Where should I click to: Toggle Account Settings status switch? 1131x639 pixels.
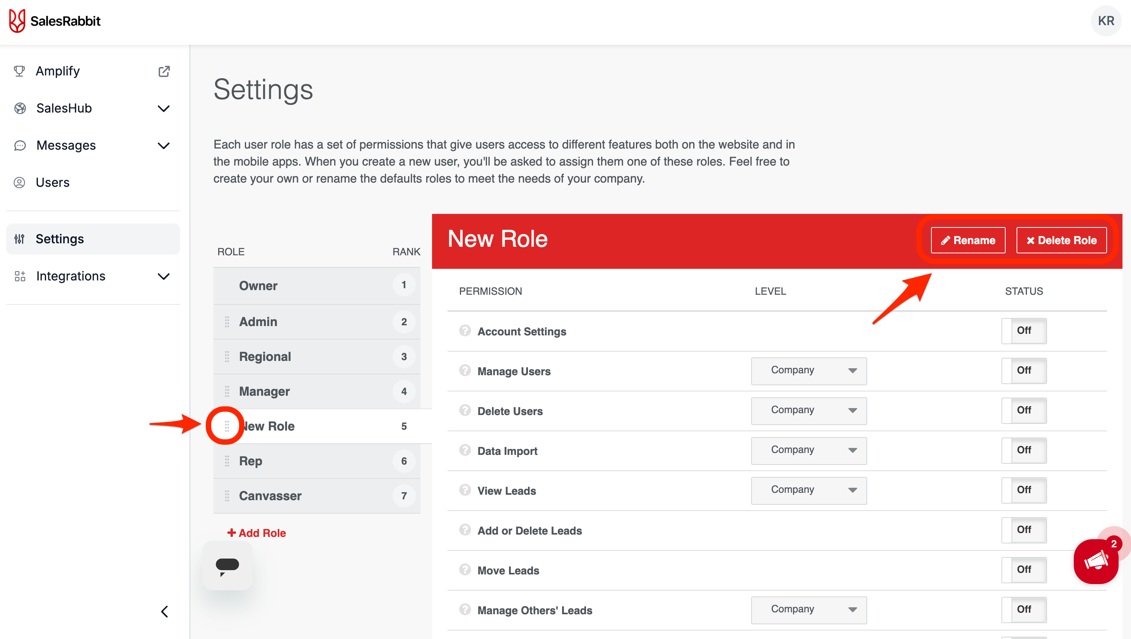coord(1023,331)
